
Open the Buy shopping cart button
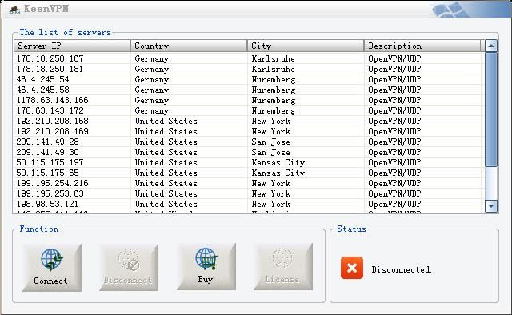point(206,267)
